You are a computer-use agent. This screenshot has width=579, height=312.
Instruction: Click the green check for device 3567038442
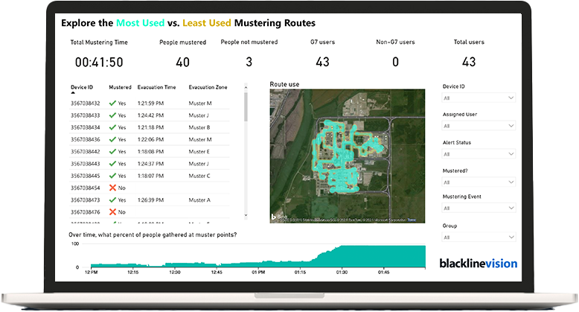pyautogui.click(x=112, y=152)
